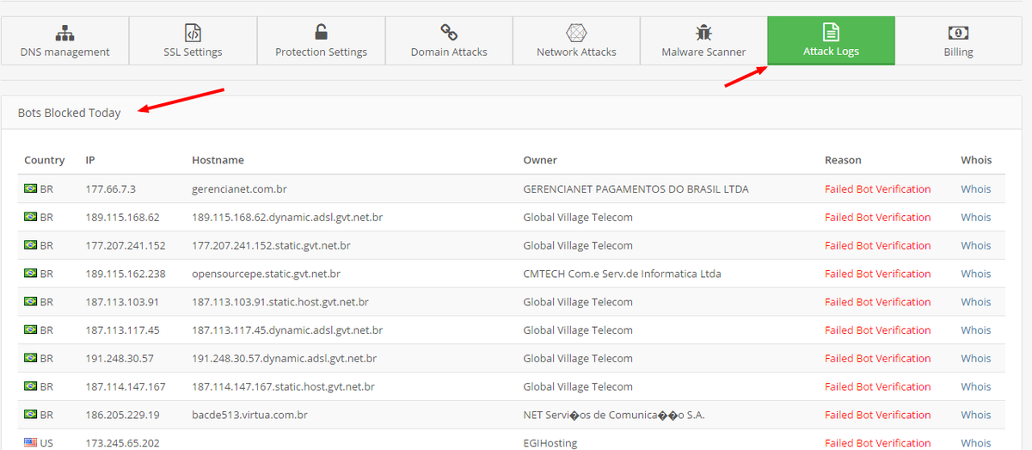1032x450 pixels.
Task: Click the Malware Scanner bug icon
Action: tap(703, 33)
